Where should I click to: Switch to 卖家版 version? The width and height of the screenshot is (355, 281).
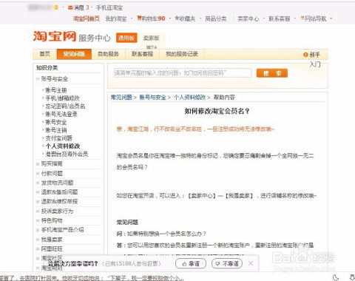point(152,38)
